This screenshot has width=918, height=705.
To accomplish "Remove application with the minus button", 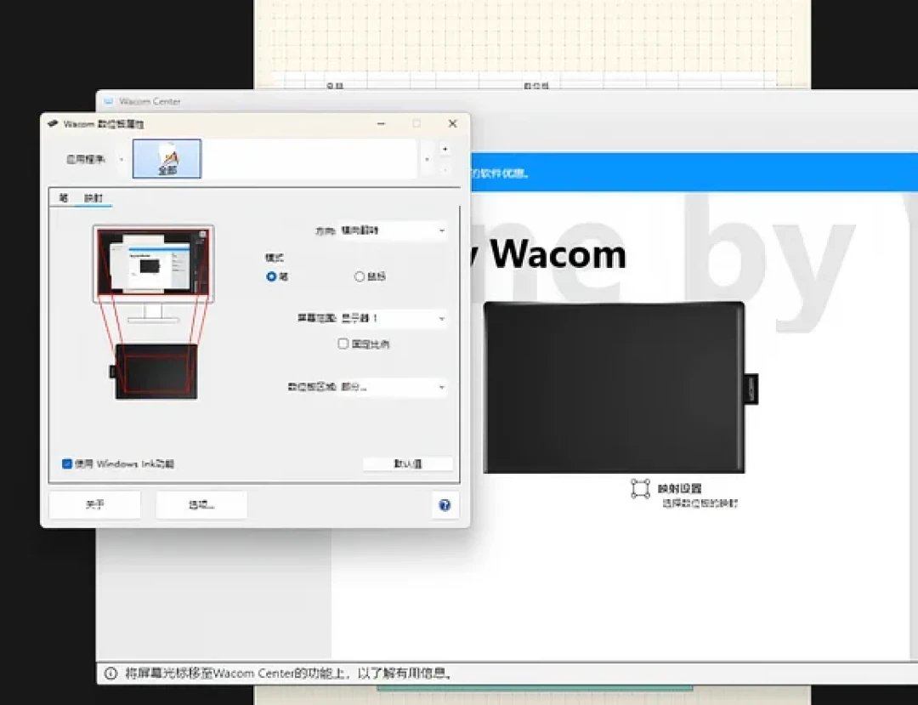I will 445,169.
